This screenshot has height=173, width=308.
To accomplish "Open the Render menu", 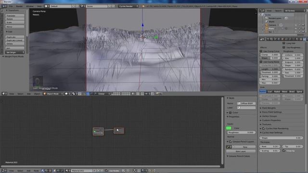I will point(19,6).
